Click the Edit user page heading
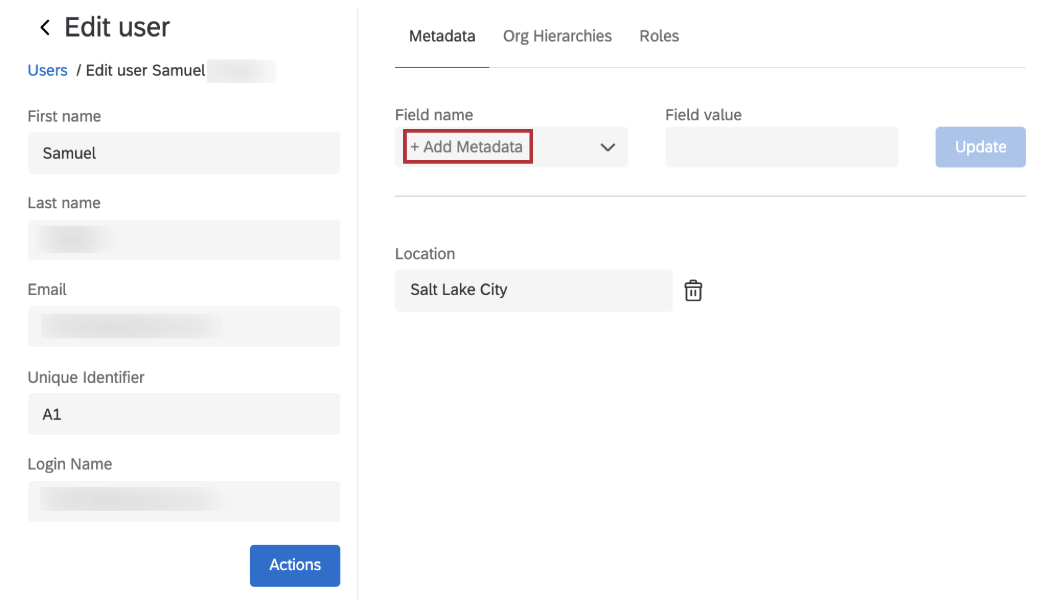Viewport: 1054px width, 600px height. (117, 28)
